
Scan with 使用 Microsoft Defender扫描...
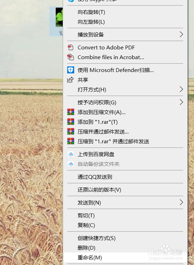point(125,70)
